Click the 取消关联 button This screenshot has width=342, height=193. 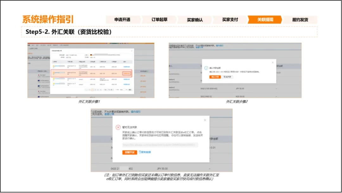pos(227,77)
